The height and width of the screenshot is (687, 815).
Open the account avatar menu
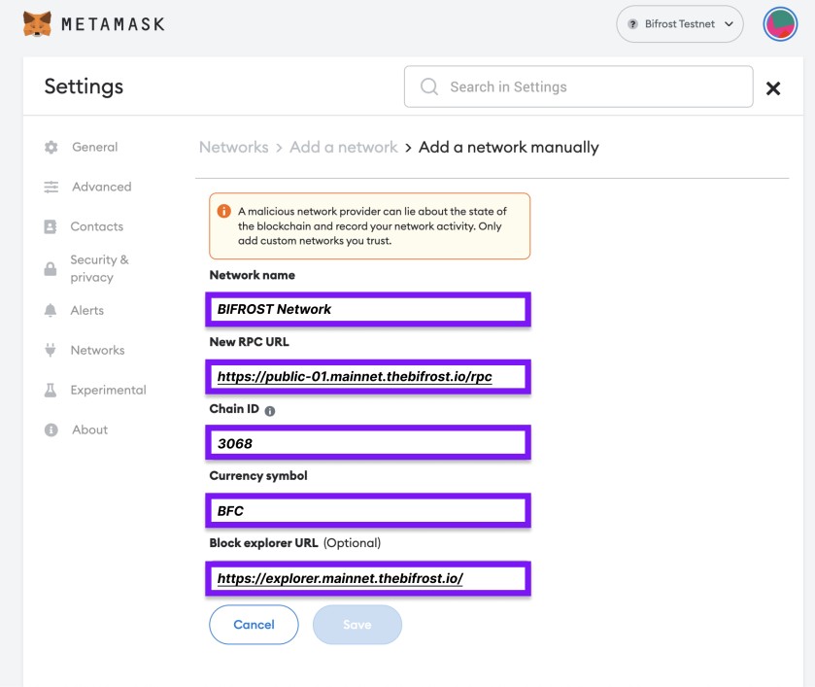pos(780,23)
